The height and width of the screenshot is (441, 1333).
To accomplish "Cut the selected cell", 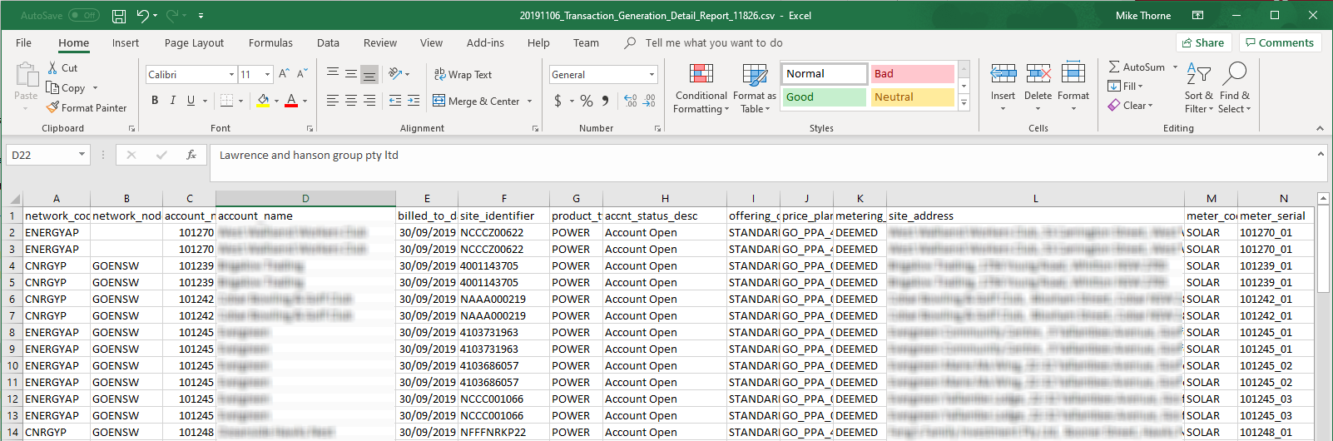I will [62, 68].
